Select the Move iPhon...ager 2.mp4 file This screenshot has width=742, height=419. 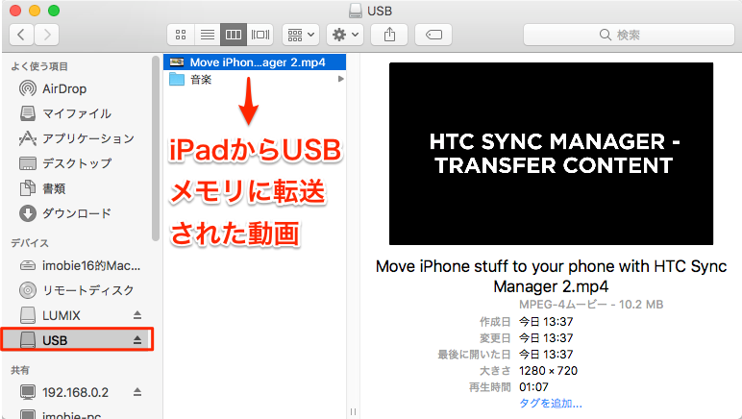(255, 62)
